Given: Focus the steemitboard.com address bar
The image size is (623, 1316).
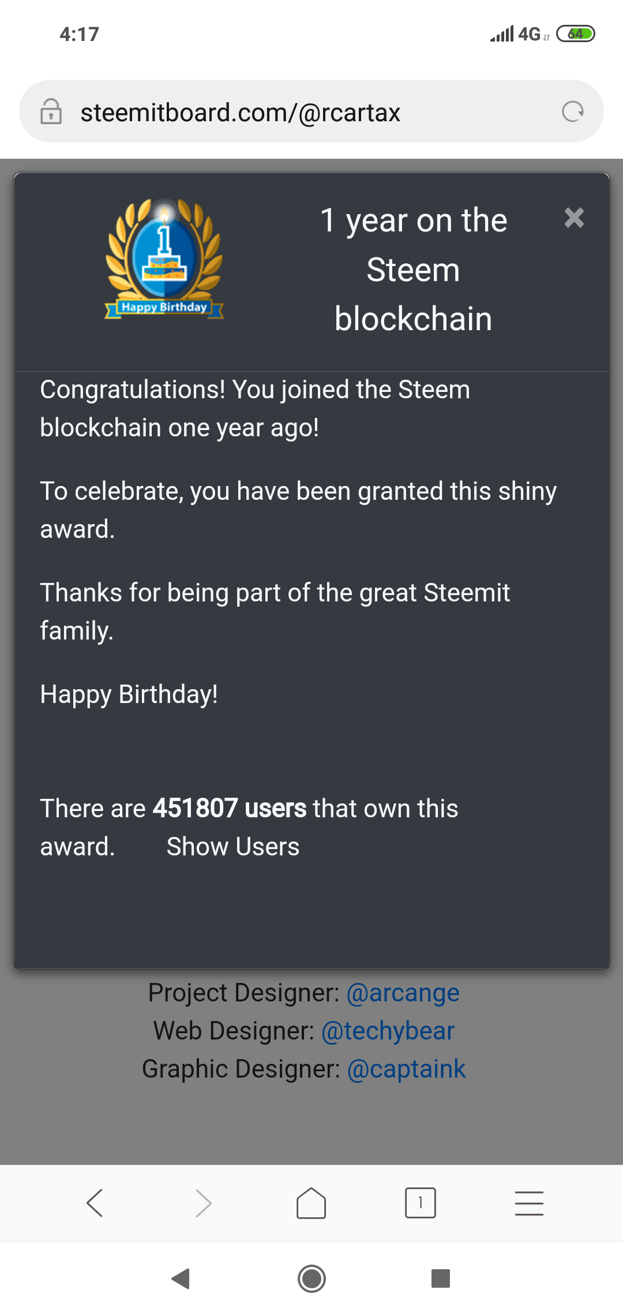Looking at the screenshot, I should coord(300,113).
